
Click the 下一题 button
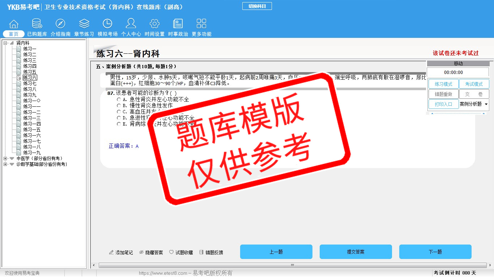point(435,252)
